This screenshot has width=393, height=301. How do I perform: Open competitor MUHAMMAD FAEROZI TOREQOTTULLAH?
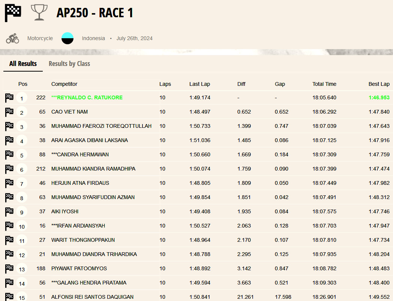pyautogui.click(x=101, y=126)
